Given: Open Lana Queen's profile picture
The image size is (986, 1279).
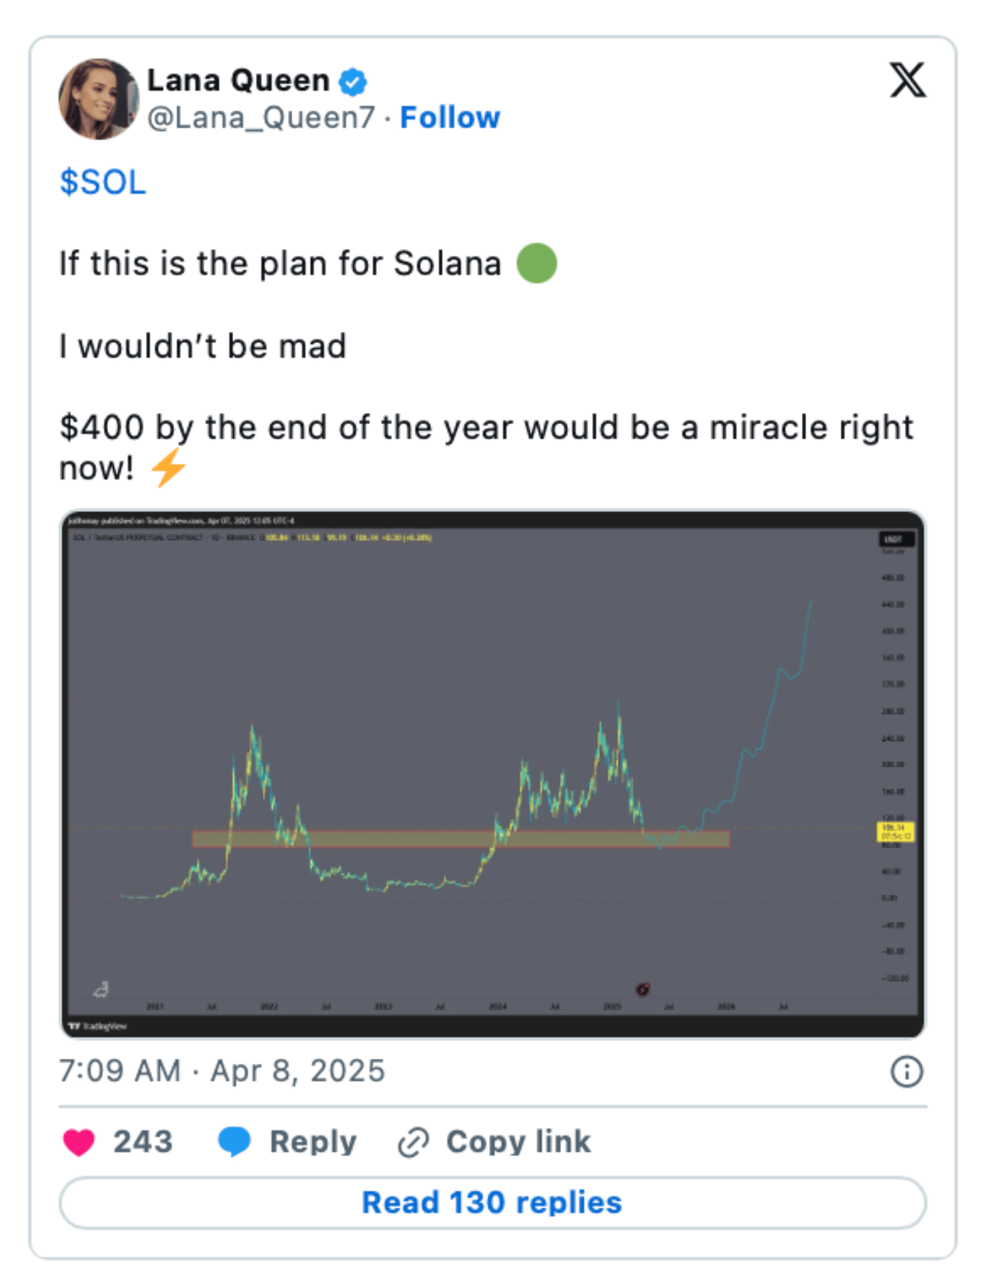Looking at the screenshot, I should pos(99,99).
